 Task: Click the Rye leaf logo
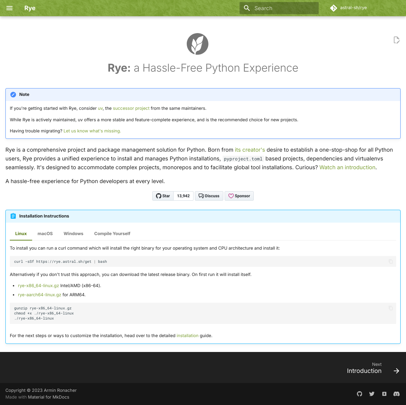pos(198,44)
